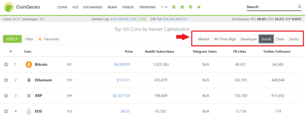Star Ethereum as a favorite

point(6,80)
